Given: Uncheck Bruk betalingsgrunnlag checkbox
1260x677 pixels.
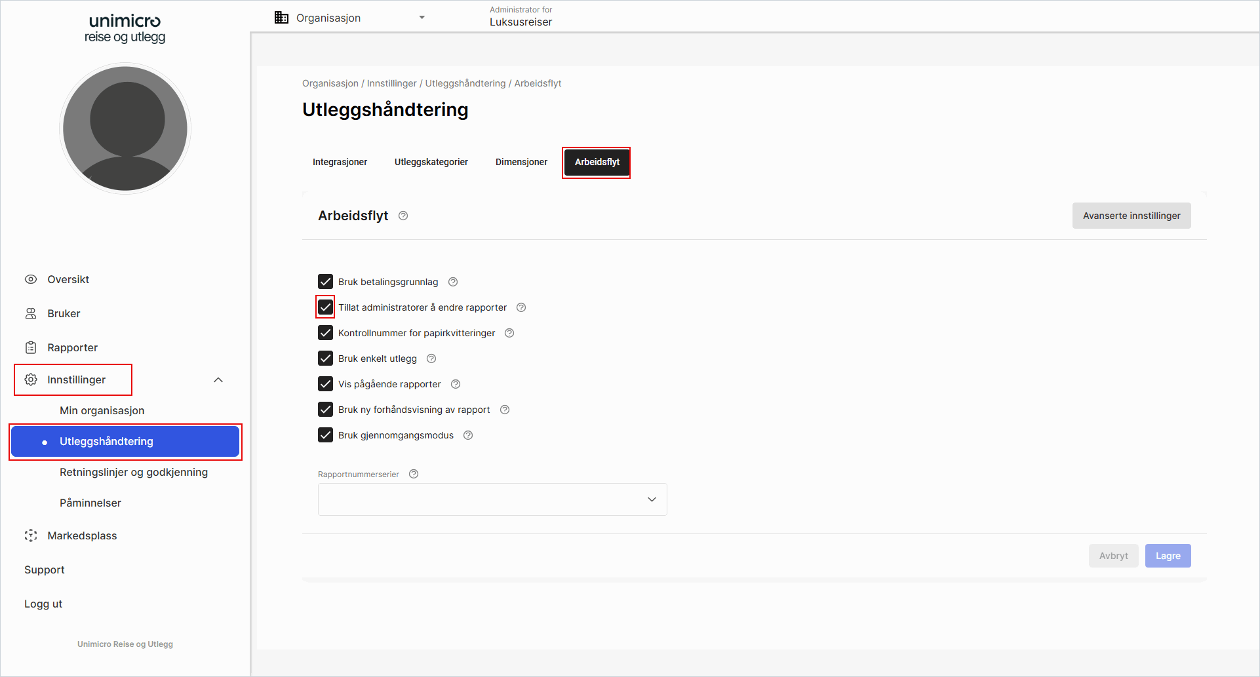Looking at the screenshot, I should coord(325,282).
